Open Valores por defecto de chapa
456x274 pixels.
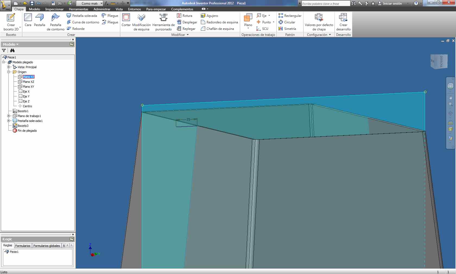(319, 22)
